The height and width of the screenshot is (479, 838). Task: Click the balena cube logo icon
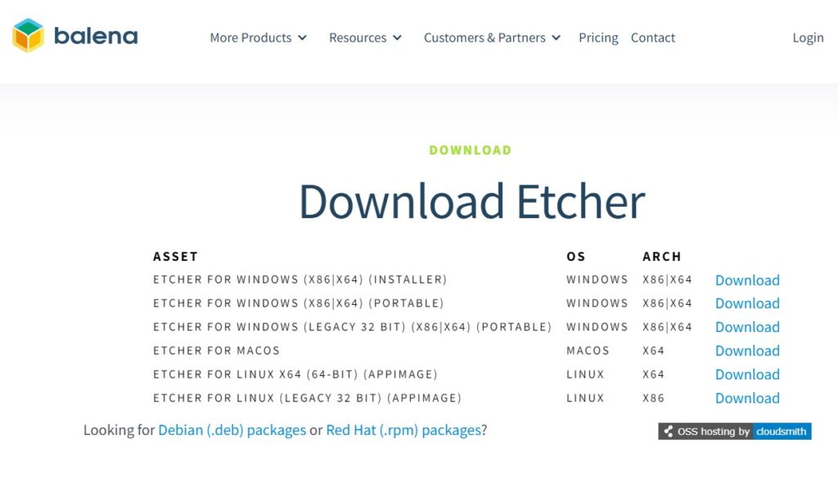[x=28, y=36]
